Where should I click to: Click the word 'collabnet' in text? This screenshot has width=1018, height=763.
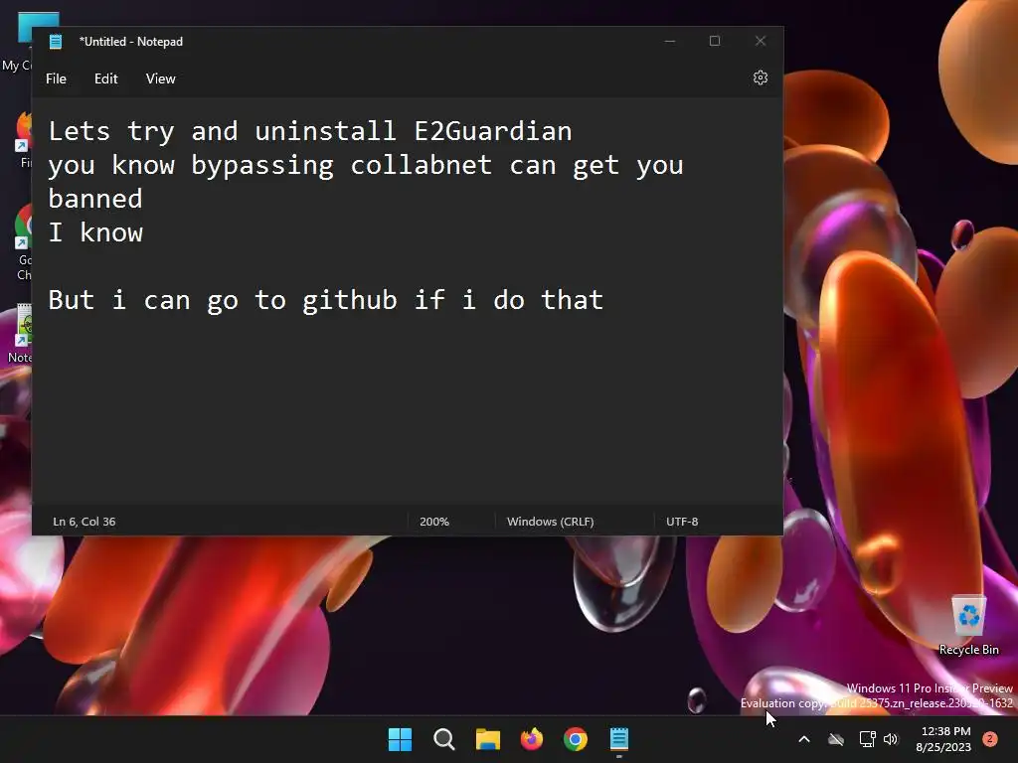tap(421, 165)
